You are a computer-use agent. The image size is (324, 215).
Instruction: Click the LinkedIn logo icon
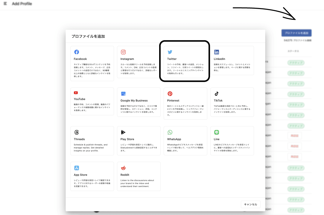click(x=217, y=52)
